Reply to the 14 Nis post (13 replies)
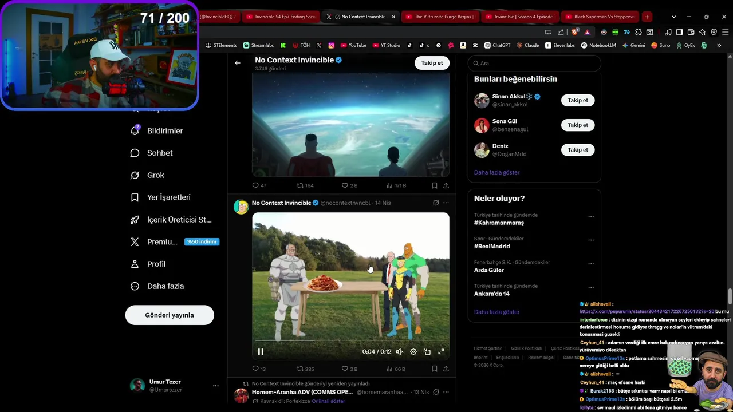The image size is (733, 412). [x=259, y=369]
